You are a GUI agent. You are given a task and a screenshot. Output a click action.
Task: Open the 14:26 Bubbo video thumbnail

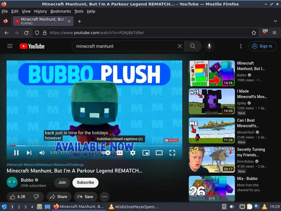pos(212,73)
